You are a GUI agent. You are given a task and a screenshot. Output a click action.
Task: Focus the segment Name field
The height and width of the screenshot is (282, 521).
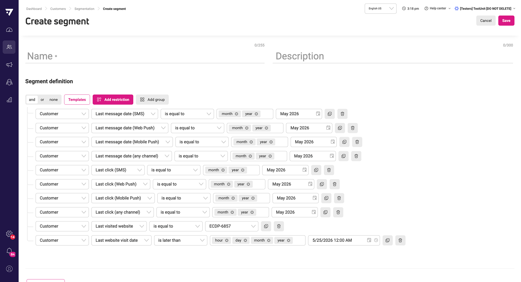(x=145, y=56)
